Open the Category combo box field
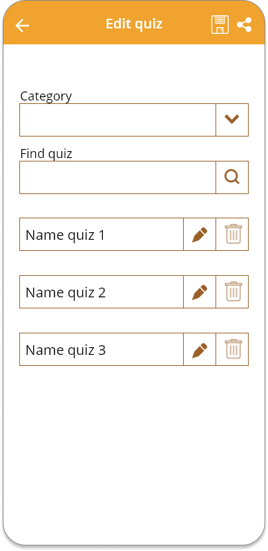Viewport: 268px width, 551px height. 117,120
